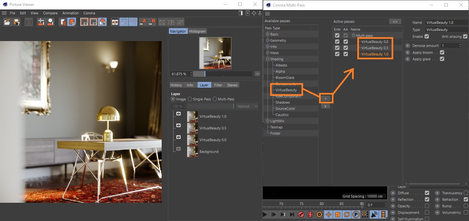
Task: Switch to the Histogram tab
Action: click(197, 31)
